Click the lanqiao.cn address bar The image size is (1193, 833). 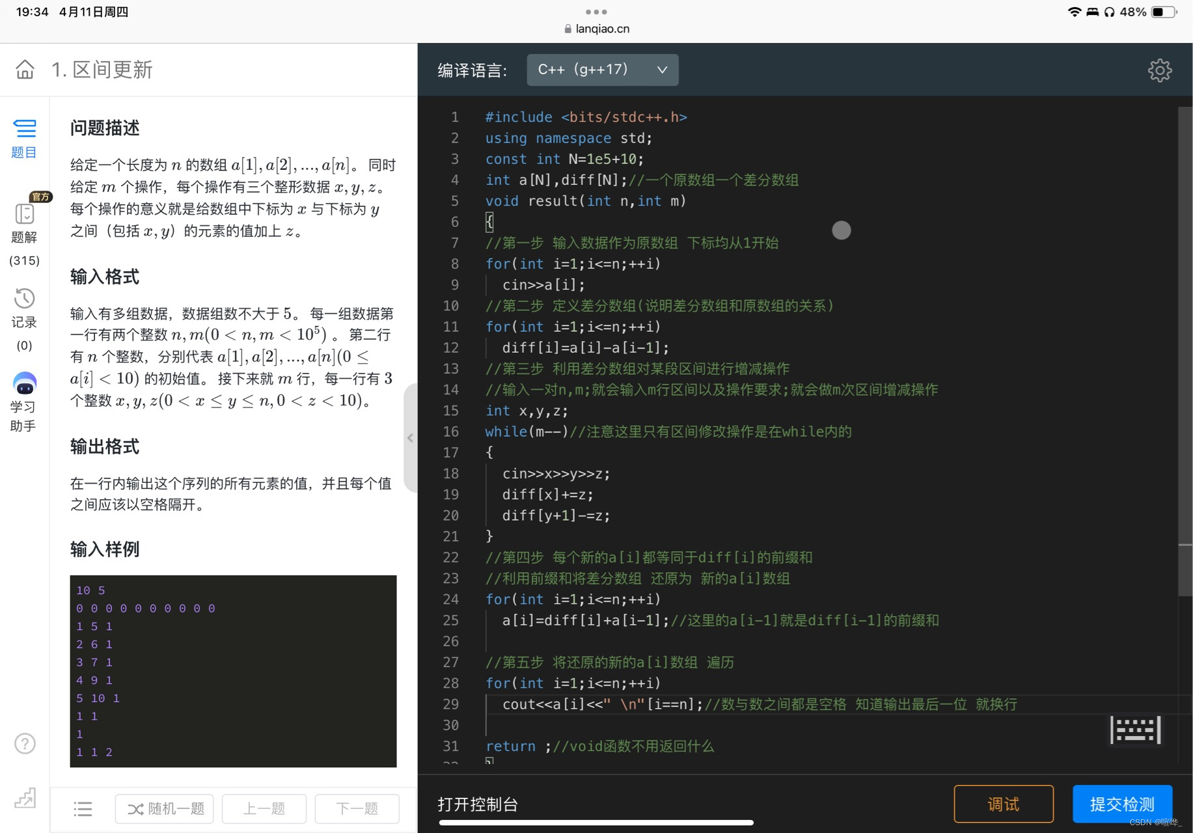tap(596, 29)
